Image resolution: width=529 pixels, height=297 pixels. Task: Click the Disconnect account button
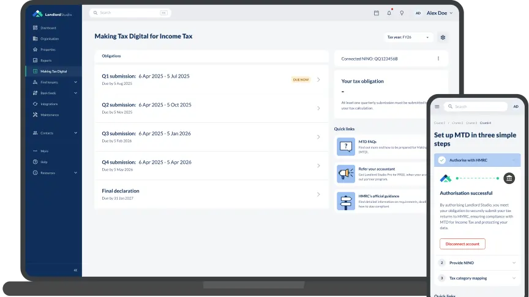(462, 244)
